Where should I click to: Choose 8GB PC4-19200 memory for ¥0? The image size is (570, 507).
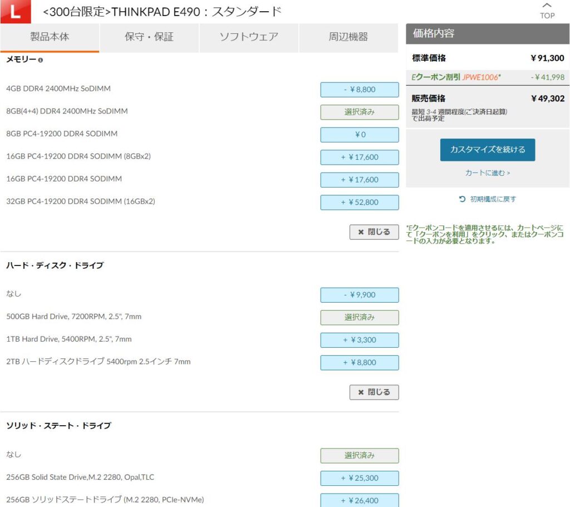[360, 135]
